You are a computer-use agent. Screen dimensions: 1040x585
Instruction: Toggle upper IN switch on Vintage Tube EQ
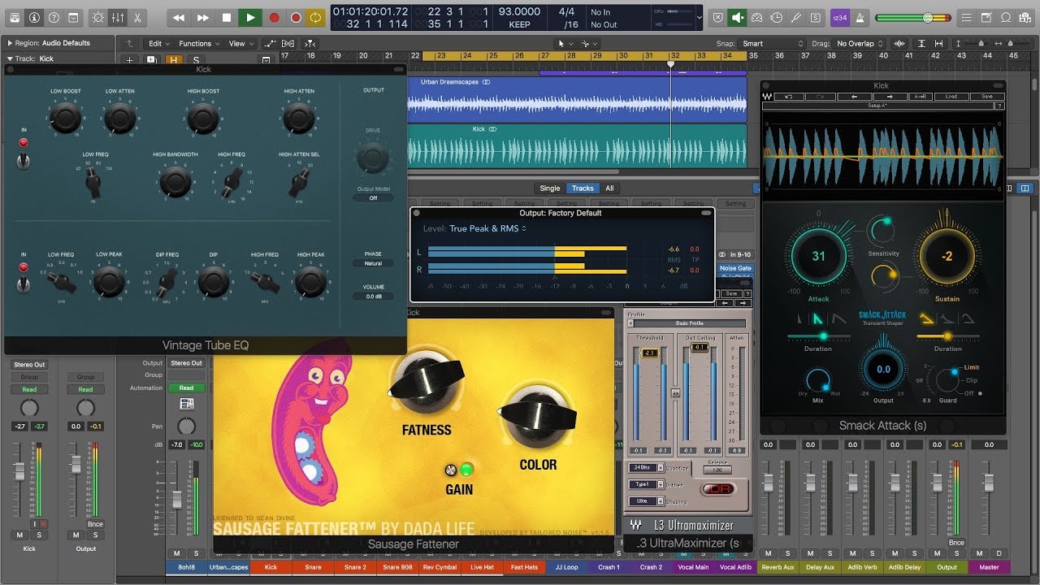24,161
